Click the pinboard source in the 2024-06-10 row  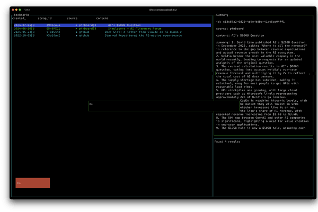tap(87, 29)
